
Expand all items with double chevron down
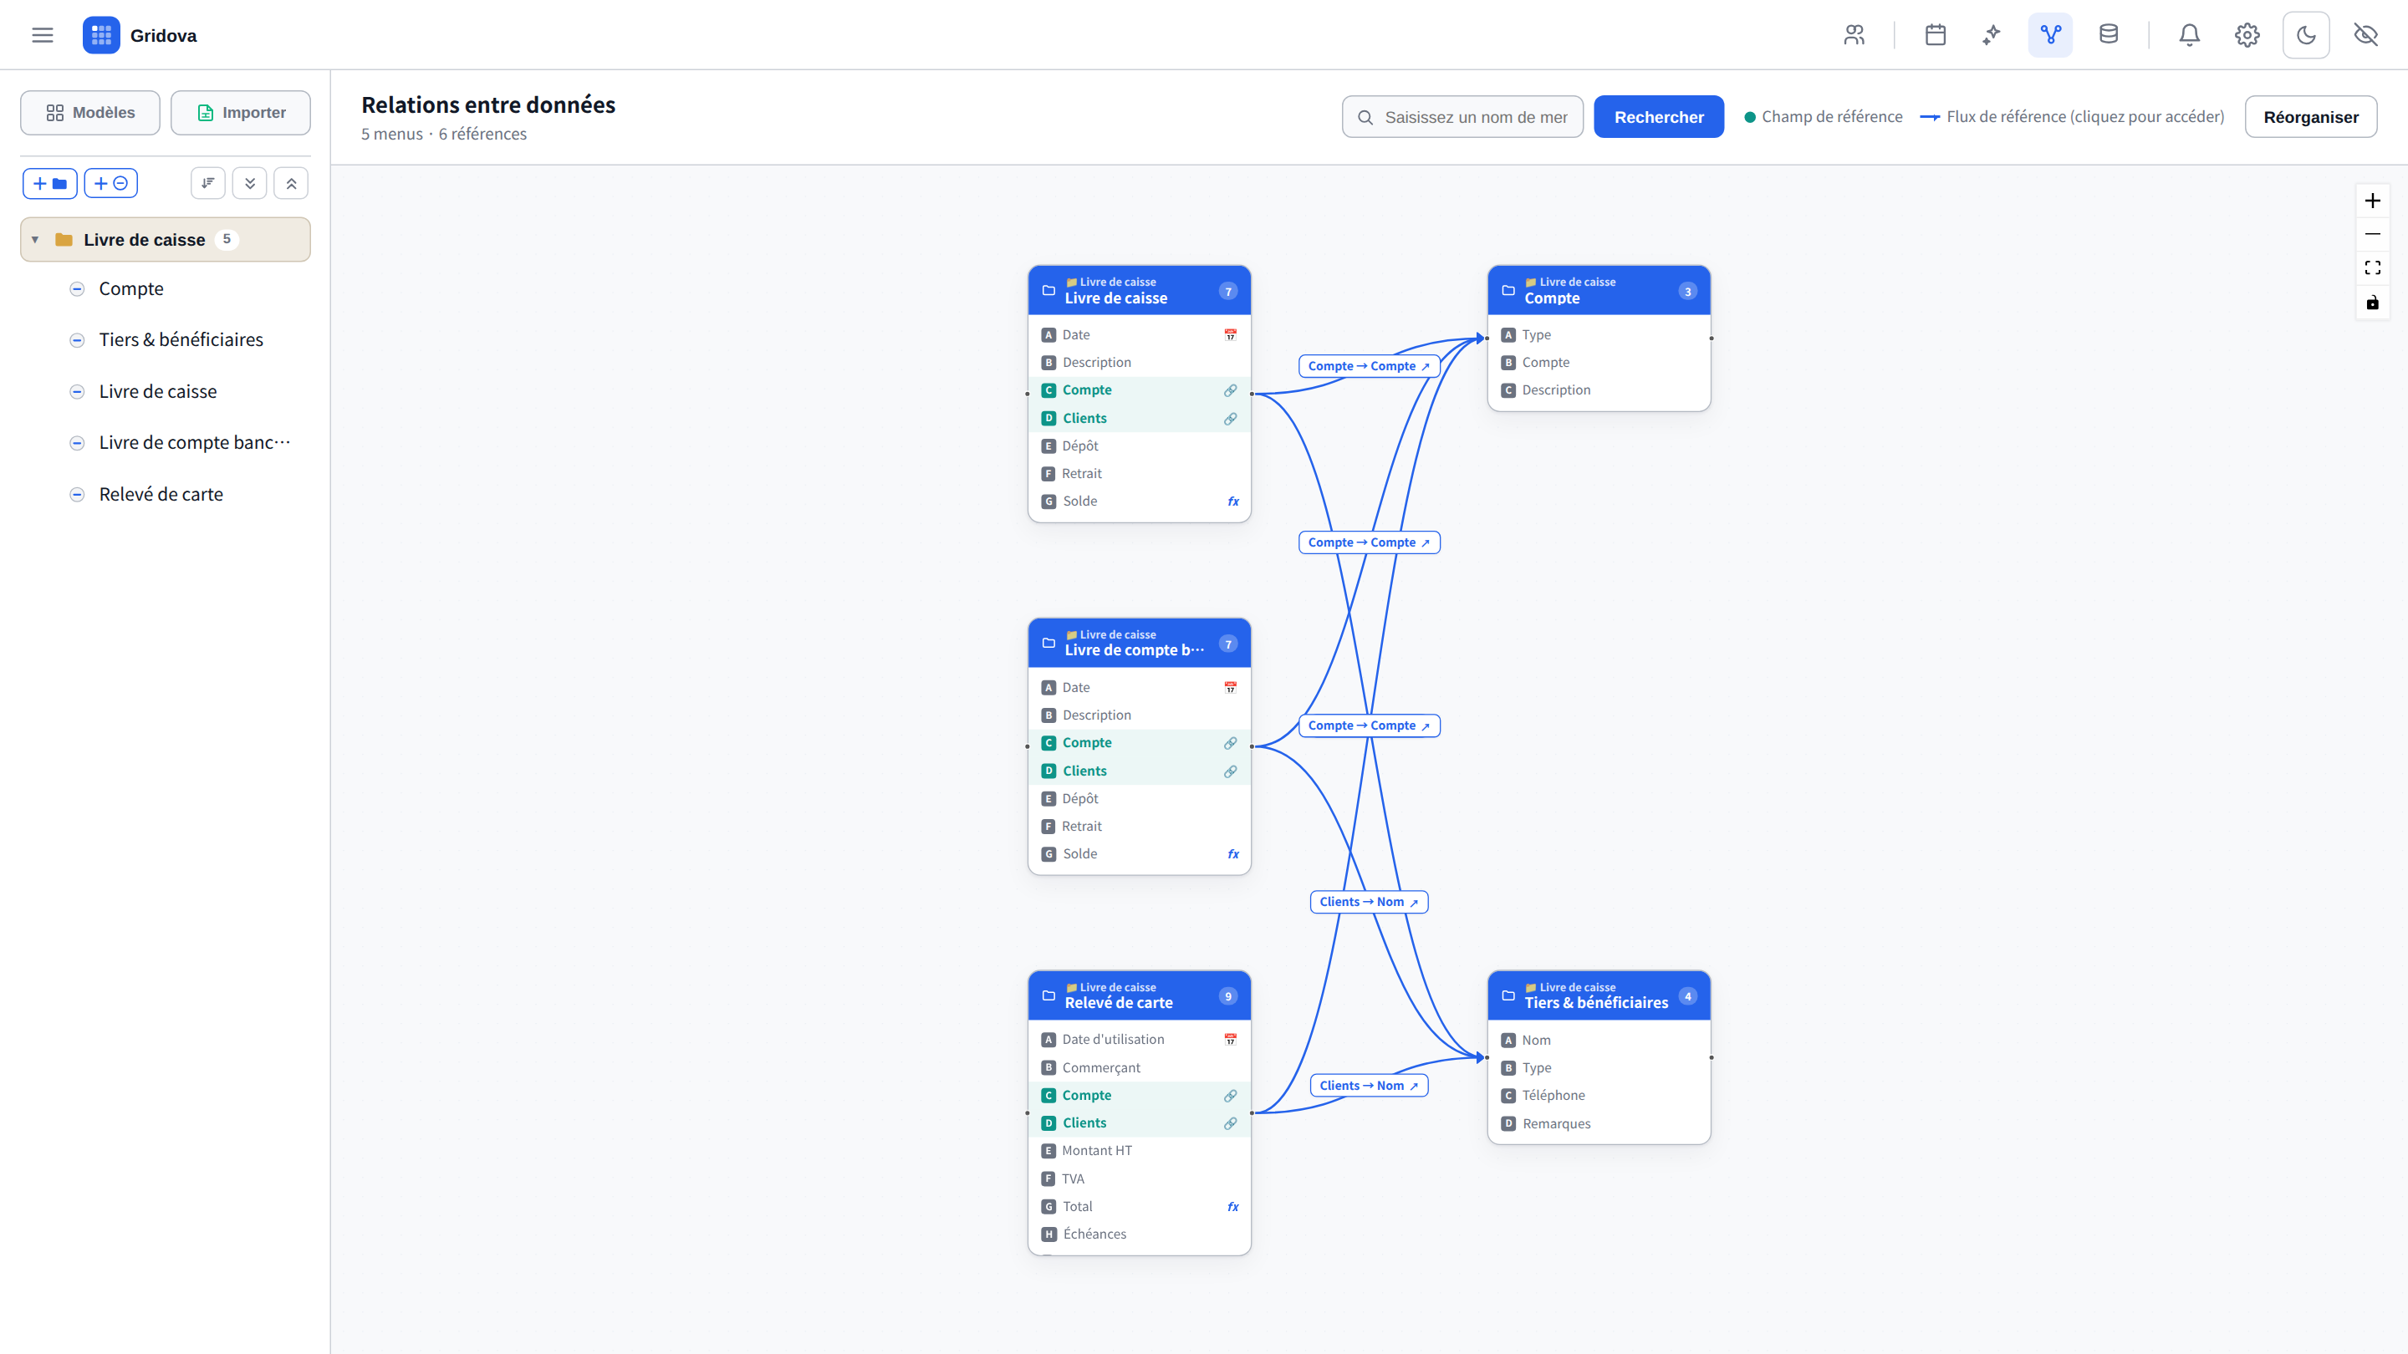(250, 183)
